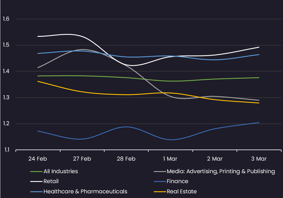This screenshot has width=283, height=198.
Task: Click the white Retail legend line swatch
Action: coord(36,181)
